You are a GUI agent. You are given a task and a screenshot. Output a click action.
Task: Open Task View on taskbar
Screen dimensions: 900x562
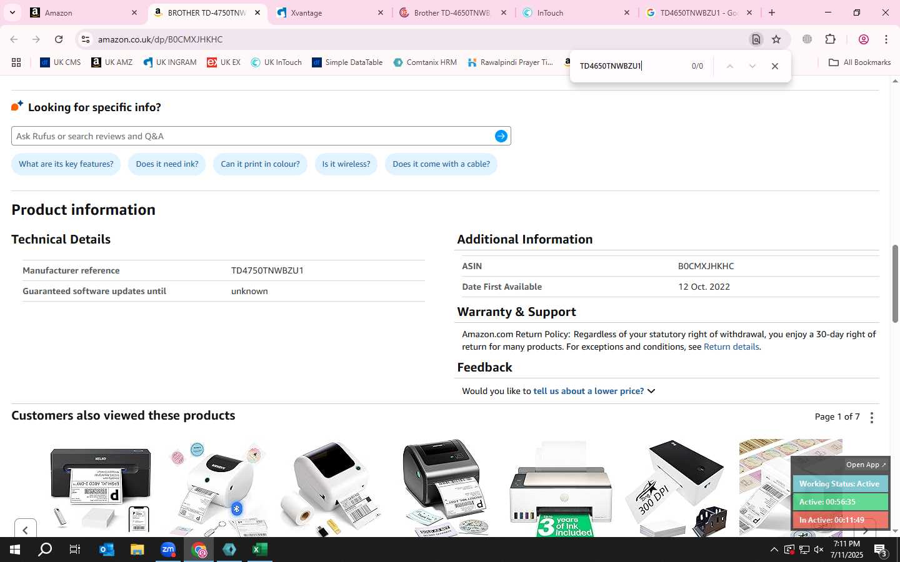coord(75,550)
